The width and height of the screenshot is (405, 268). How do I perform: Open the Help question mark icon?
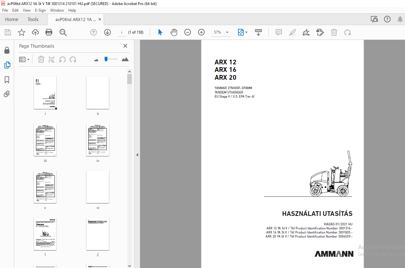point(387,19)
